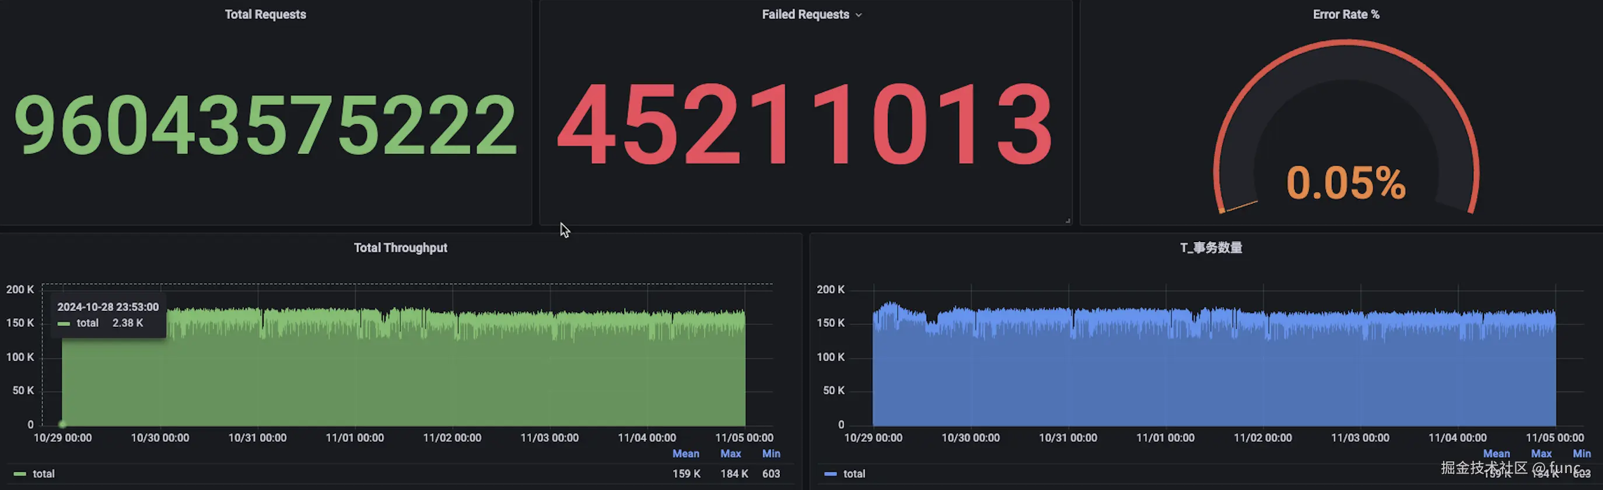Click the 159 K mean value in Total Throughput legend

(x=687, y=474)
